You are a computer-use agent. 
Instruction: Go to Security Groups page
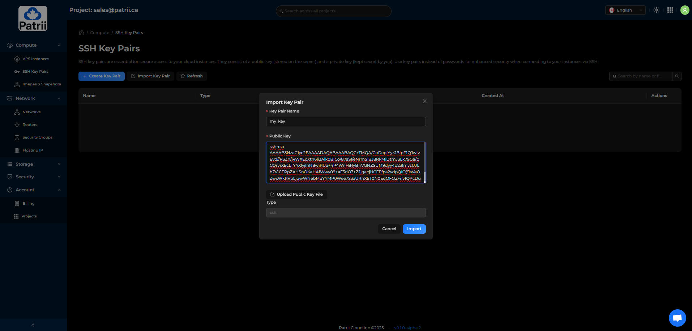pos(37,137)
